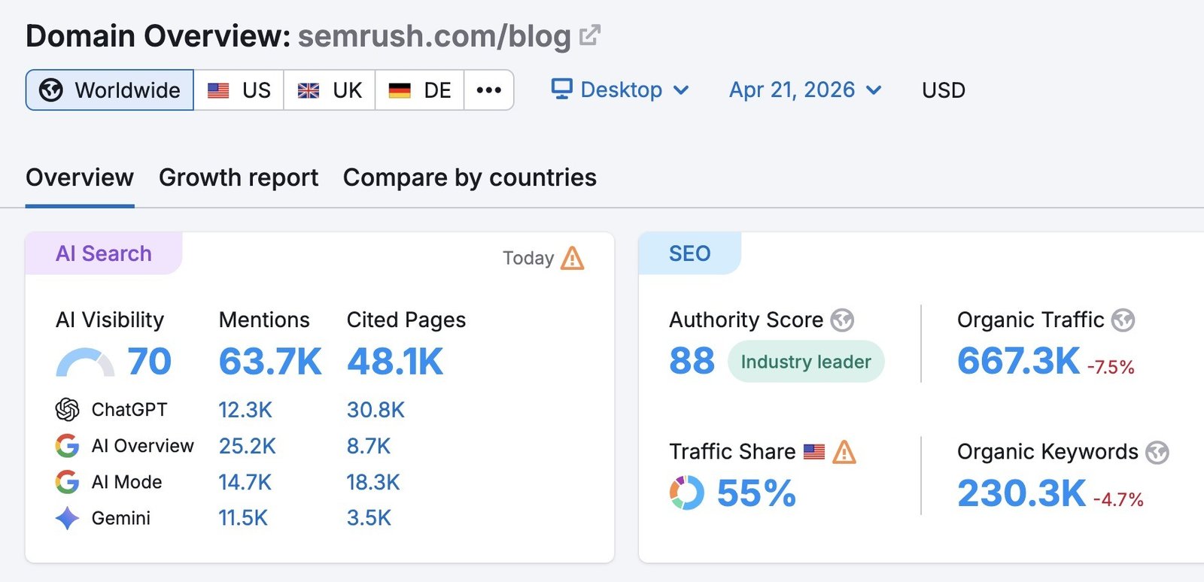The image size is (1204, 582).
Task: Click the UK flag icon in the country selector
Action: click(309, 90)
